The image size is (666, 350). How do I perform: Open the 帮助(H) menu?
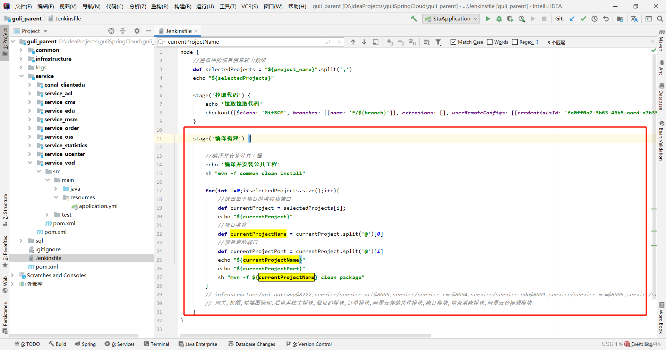(x=297, y=6)
